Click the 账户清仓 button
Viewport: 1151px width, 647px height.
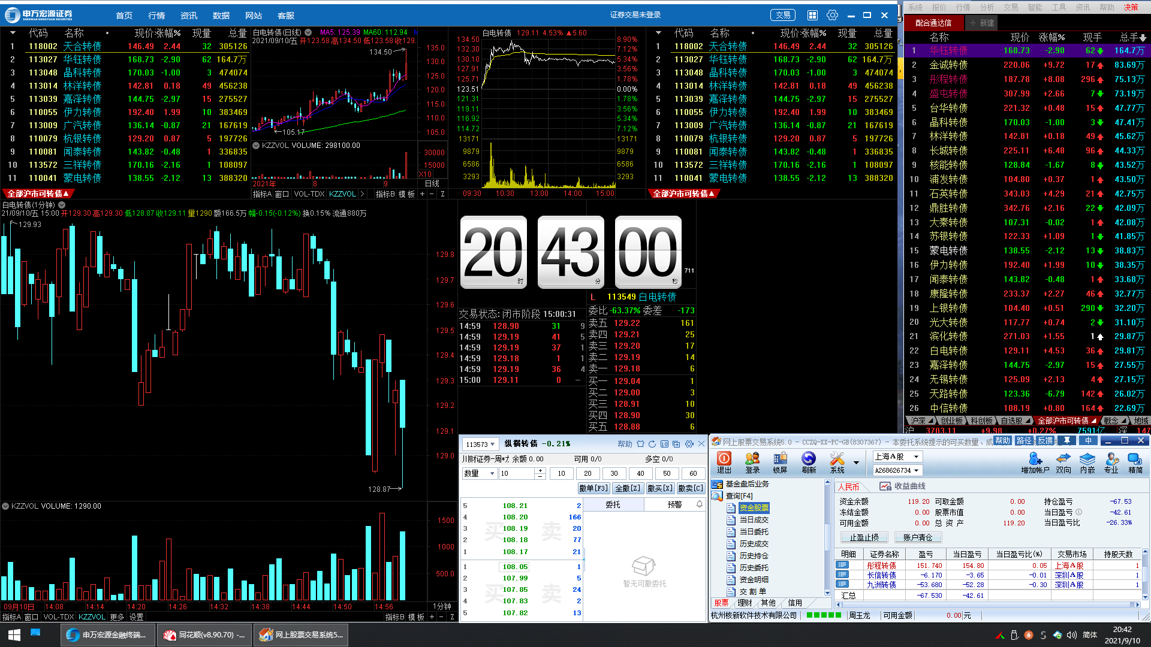[x=918, y=537]
